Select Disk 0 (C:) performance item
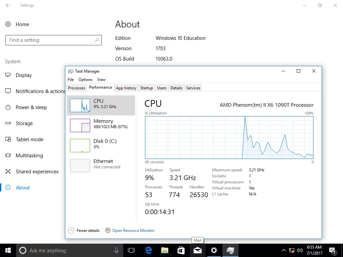This screenshot has width=343, height=257. point(101,146)
